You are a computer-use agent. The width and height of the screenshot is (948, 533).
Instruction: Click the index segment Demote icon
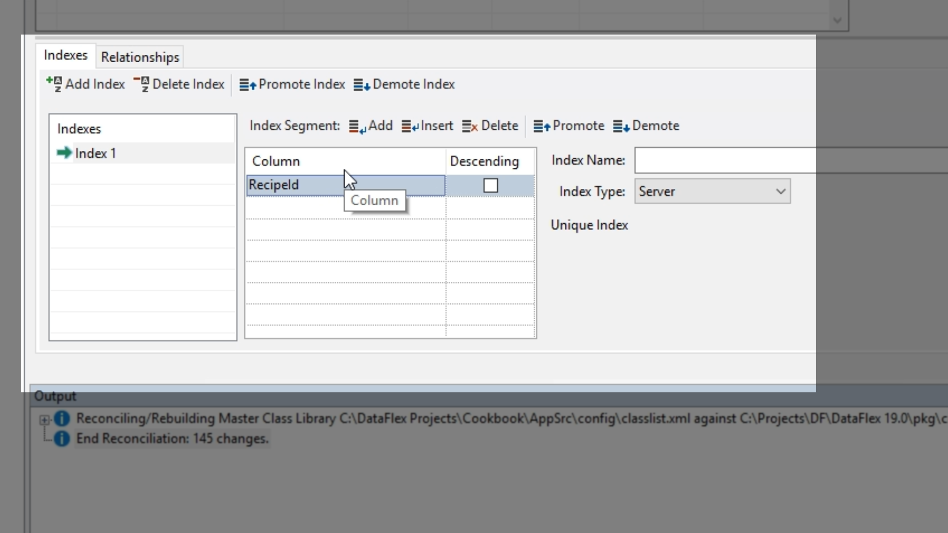[x=621, y=126]
